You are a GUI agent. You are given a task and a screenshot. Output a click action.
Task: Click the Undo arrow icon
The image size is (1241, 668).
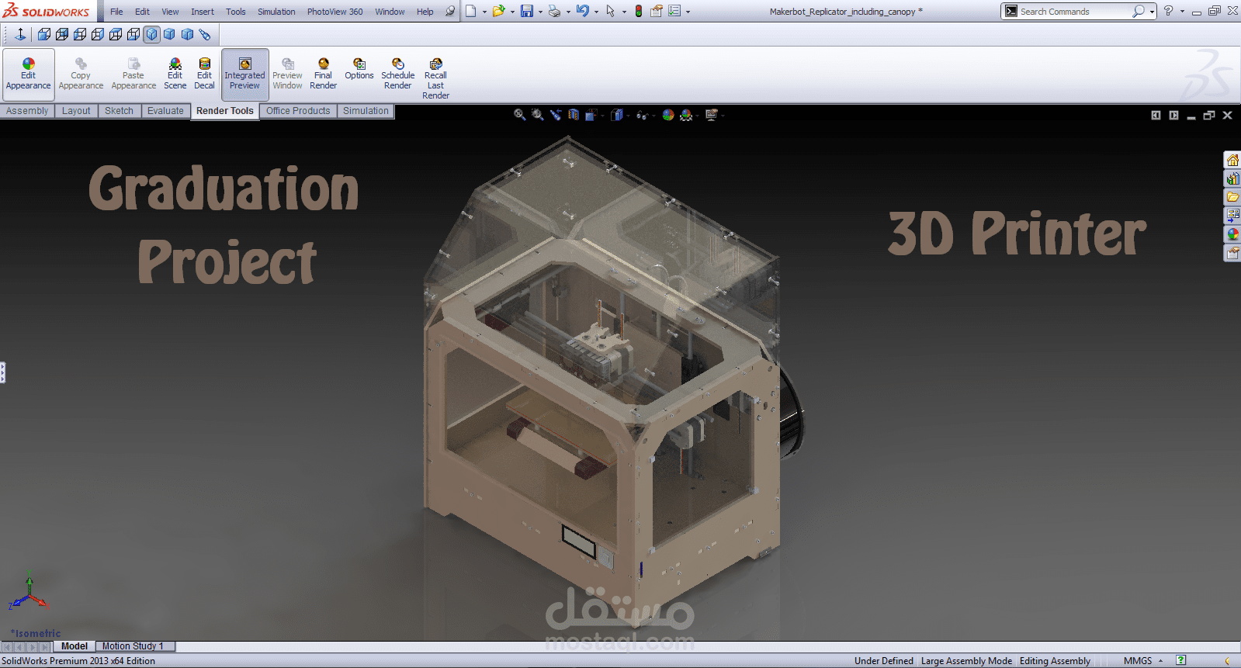pos(582,11)
